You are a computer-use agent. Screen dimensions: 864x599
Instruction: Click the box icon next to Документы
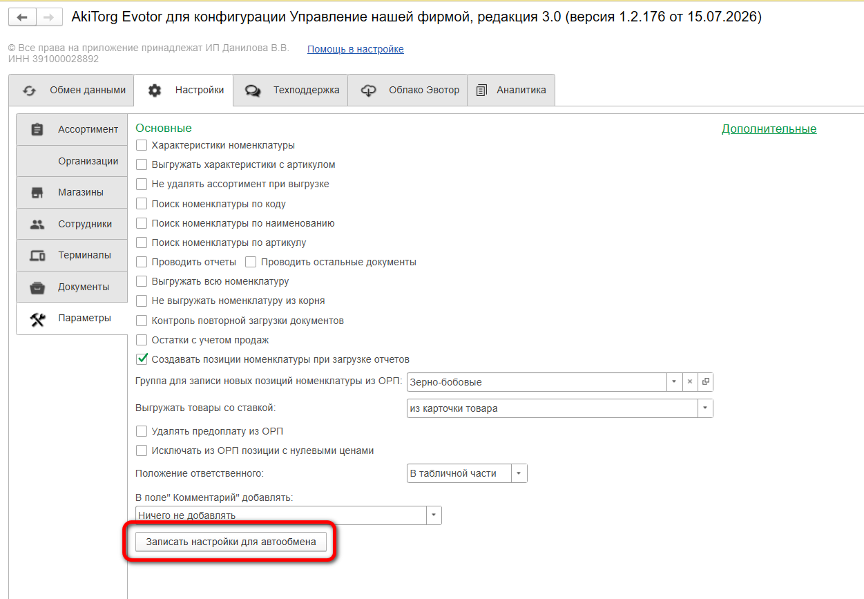click(x=37, y=287)
